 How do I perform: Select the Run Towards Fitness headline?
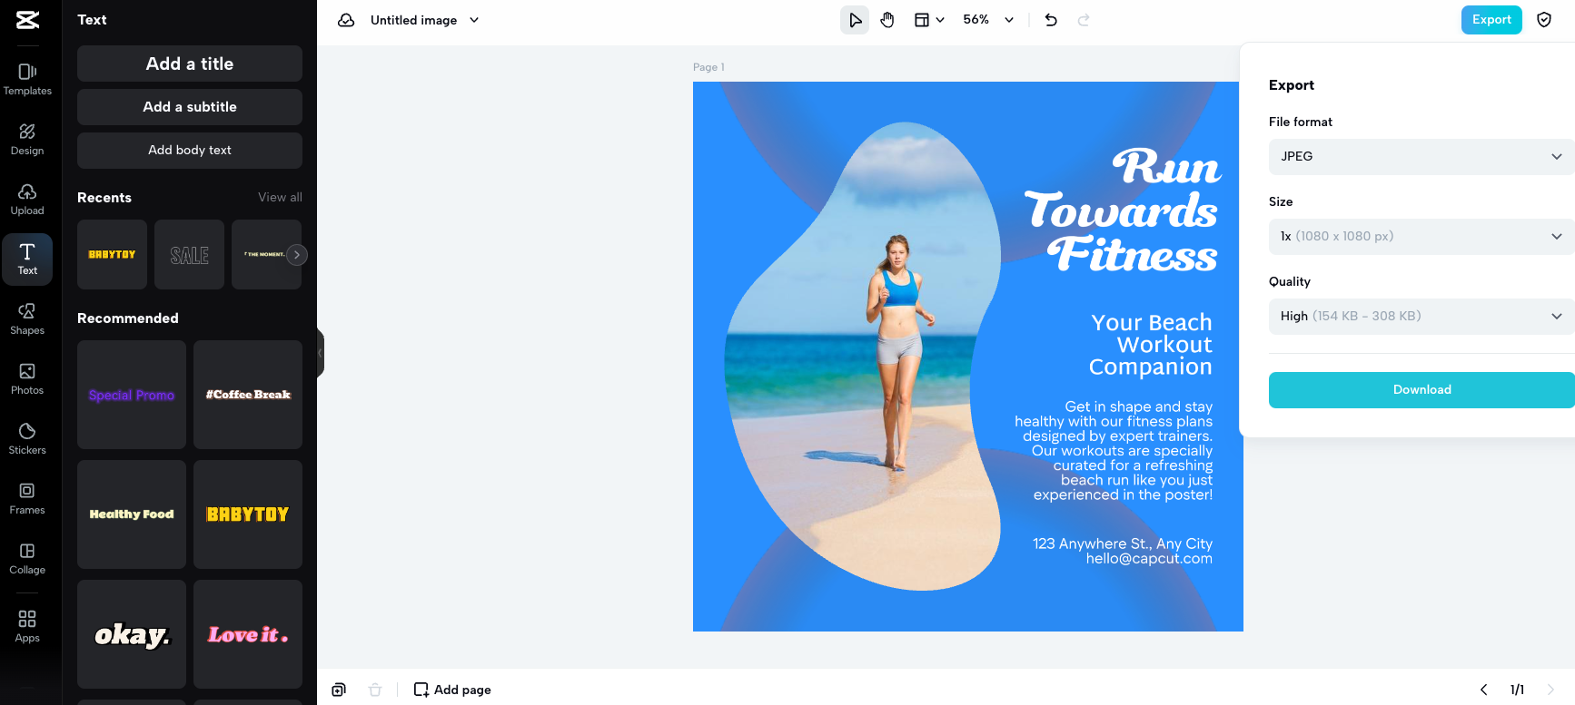tap(1123, 211)
